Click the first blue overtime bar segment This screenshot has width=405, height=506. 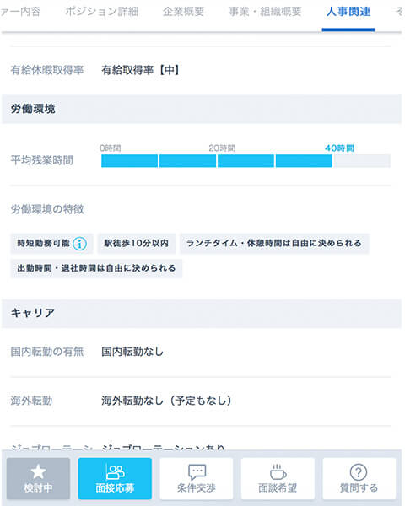click(129, 161)
